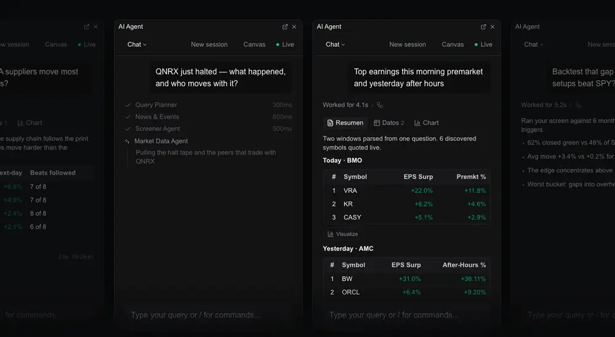
Task: Click the BW symbol row
Action: tap(407, 279)
